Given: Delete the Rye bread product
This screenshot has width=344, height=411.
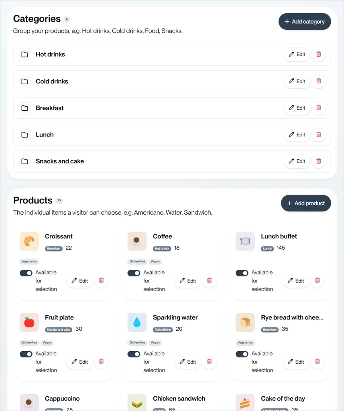Looking at the screenshot, I should tap(318, 362).
